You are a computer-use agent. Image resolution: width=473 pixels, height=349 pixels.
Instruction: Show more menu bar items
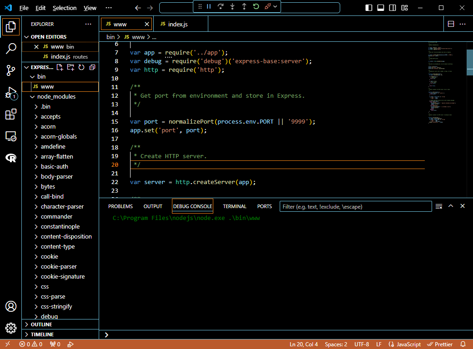coord(109,8)
